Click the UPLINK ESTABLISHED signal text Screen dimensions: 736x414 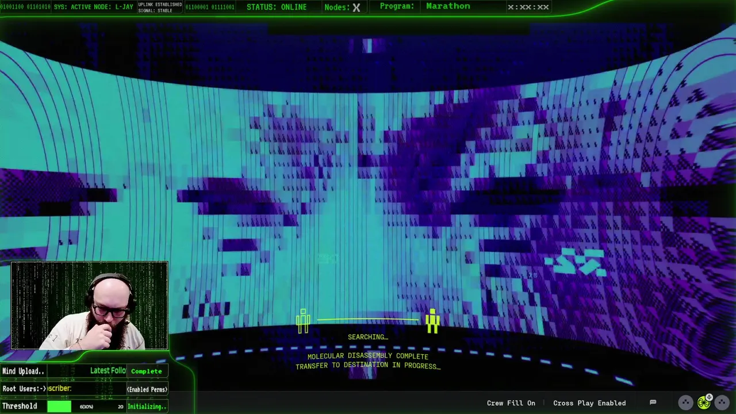(160, 7)
